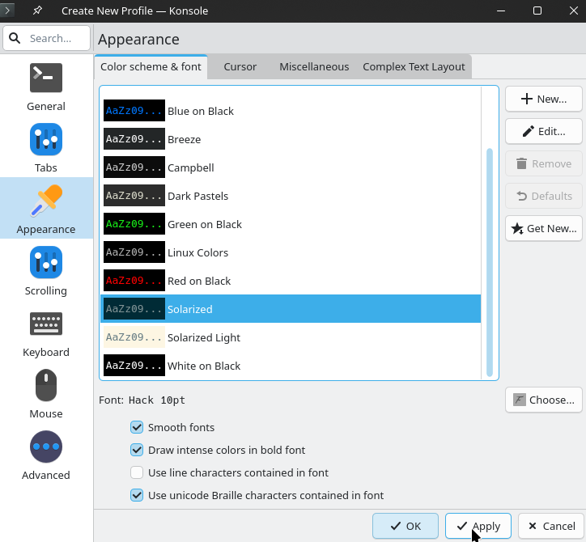This screenshot has height=542, width=586.
Task: Select the Solarized Light color scheme
Action: pyautogui.click(x=291, y=337)
